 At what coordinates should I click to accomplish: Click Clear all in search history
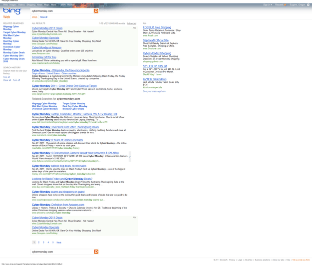tap(7, 80)
